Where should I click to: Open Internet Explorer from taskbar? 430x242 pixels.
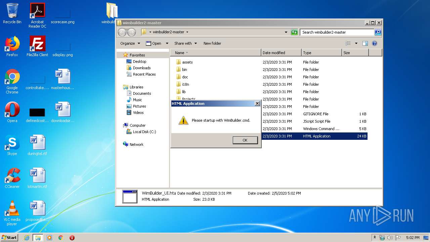coord(27,238)
